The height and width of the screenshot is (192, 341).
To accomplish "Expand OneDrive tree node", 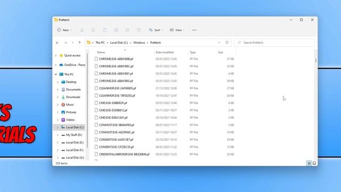I will tap(55, 65).
